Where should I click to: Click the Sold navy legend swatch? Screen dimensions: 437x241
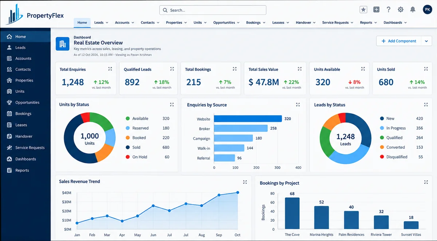click(x=127, y=147)
